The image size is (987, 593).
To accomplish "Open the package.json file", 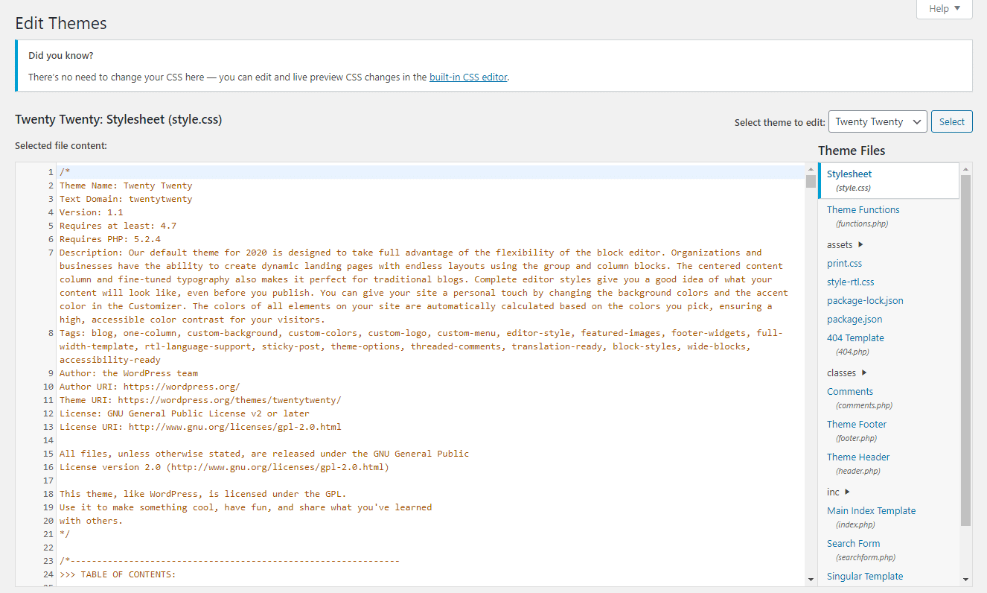I will click(x=854, y=319).
